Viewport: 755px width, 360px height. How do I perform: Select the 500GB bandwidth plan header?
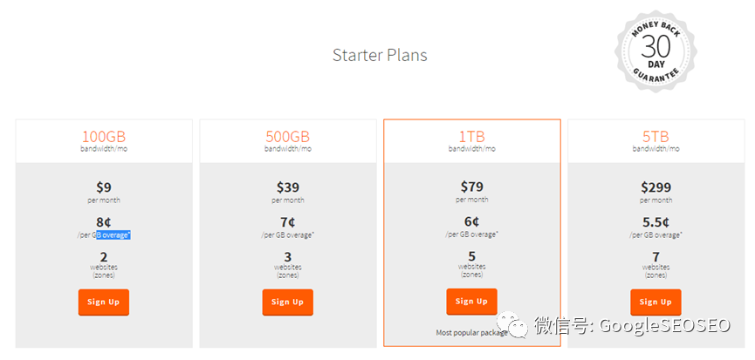coord(288,141)
